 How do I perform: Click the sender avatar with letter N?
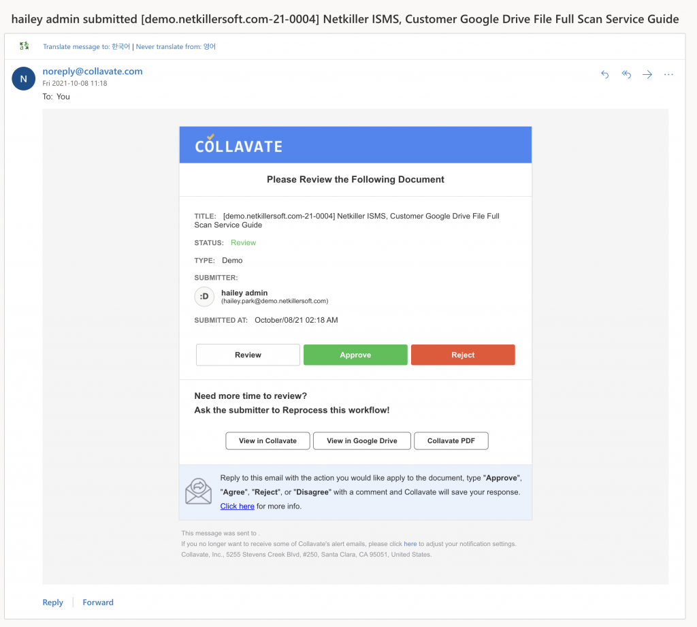[24, 79]
